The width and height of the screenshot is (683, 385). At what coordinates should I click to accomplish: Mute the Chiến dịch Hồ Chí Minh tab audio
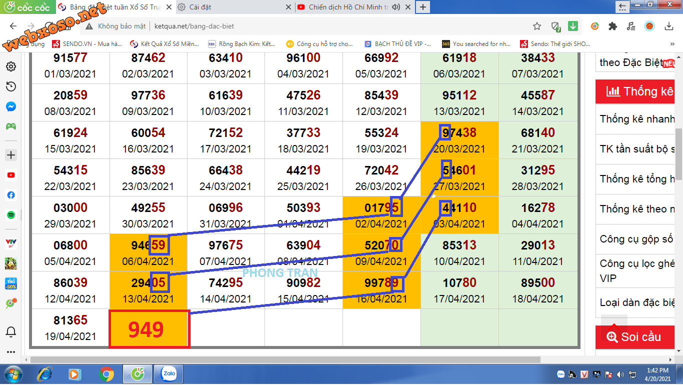396,7
